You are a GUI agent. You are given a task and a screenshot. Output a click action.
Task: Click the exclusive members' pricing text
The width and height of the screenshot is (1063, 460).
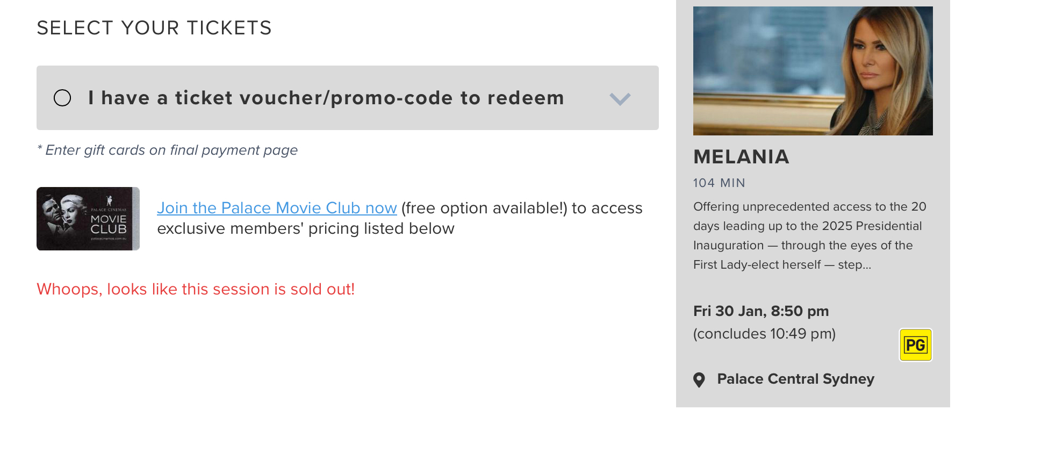click(305, 228)
